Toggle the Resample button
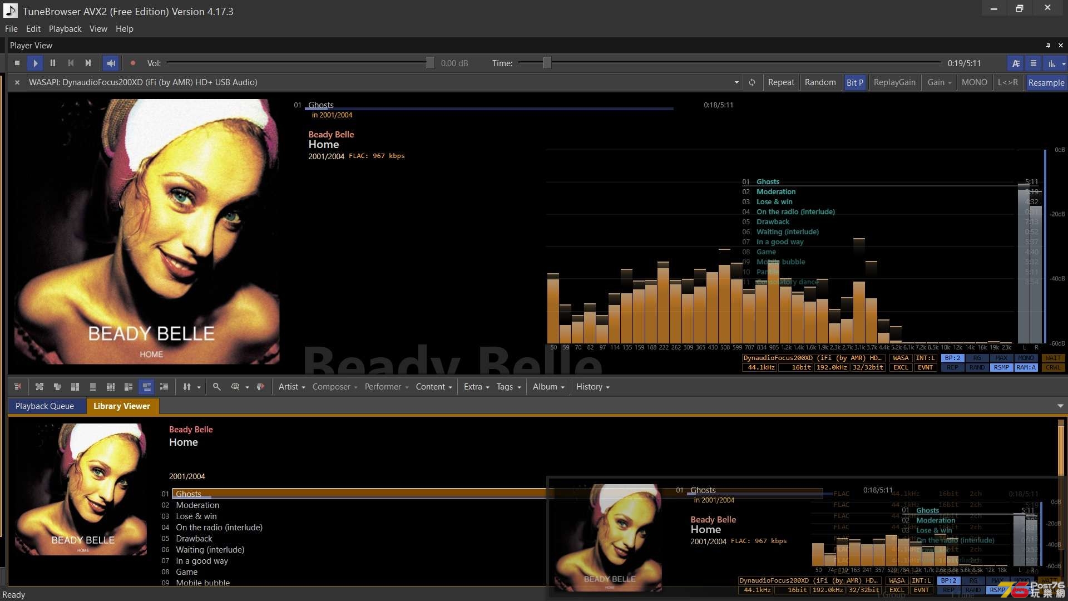Viewport: 1068px width, 601px height. coord(1046,82)
